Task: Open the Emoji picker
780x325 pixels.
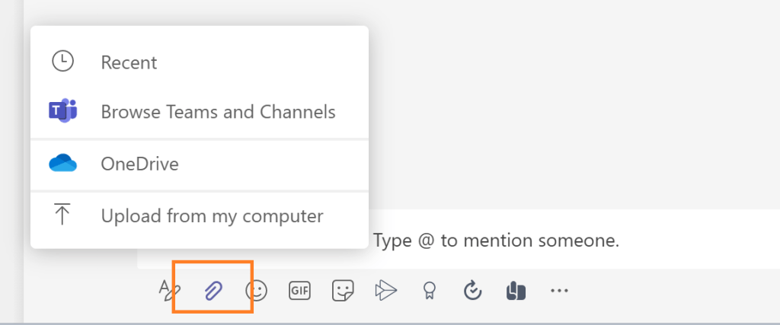Action: coord(256,290)
